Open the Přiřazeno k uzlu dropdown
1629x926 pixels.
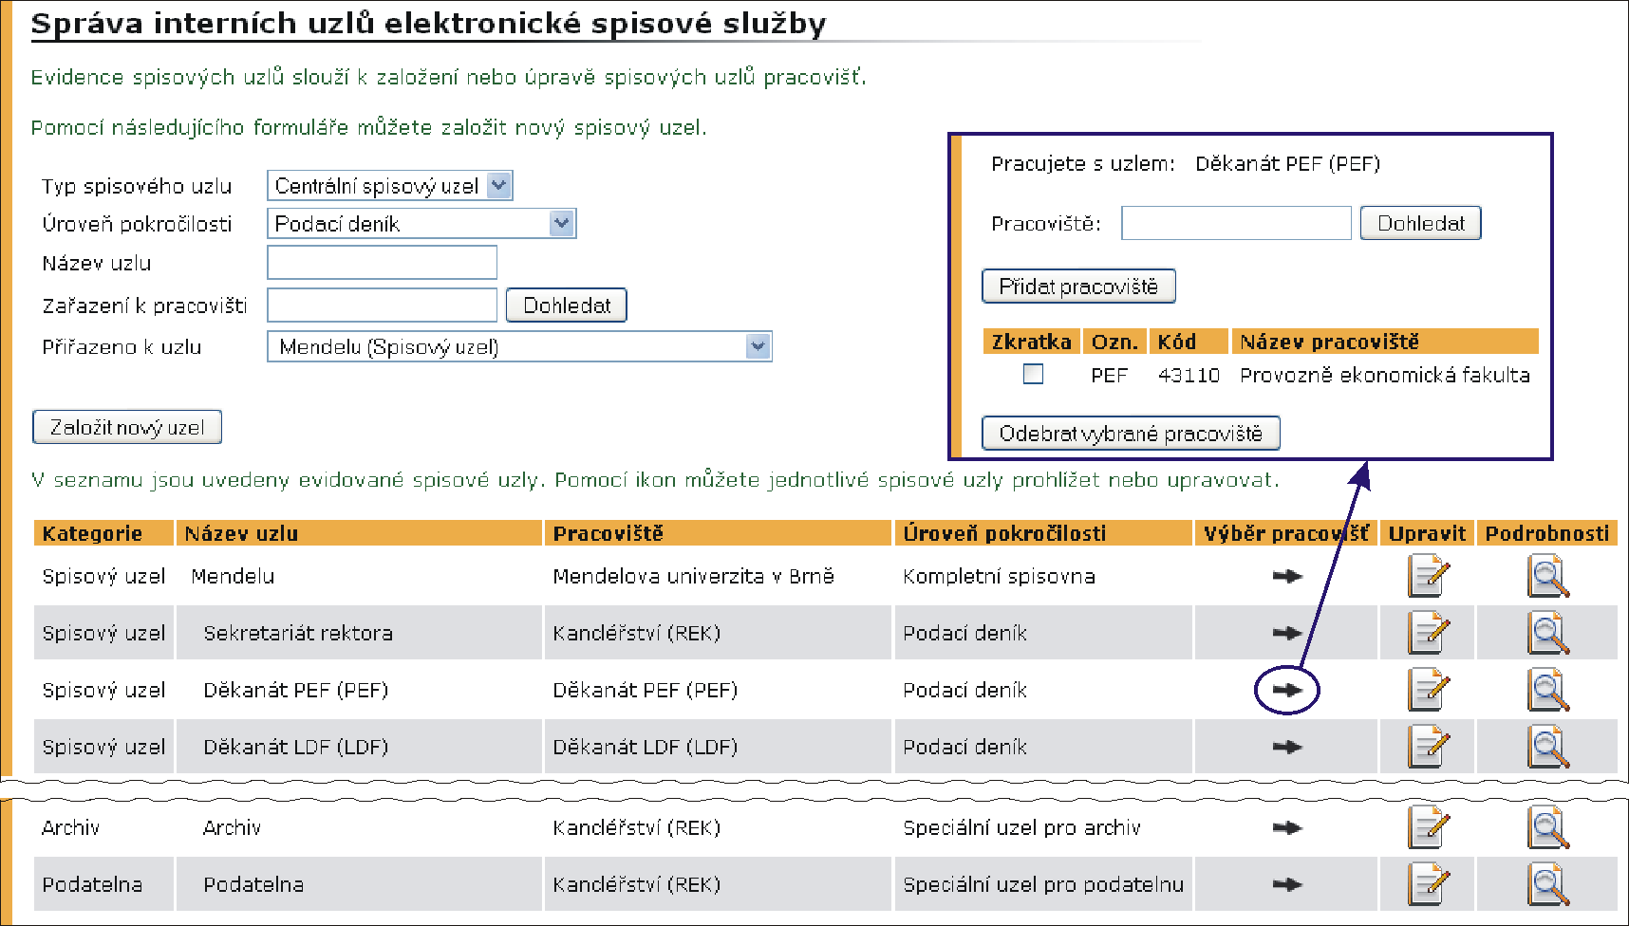tap(519, 347)
